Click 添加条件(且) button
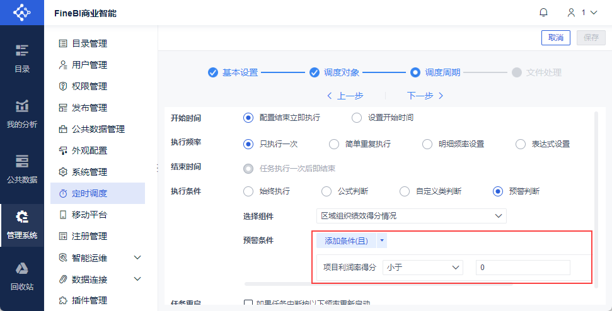 coord(346,241)
